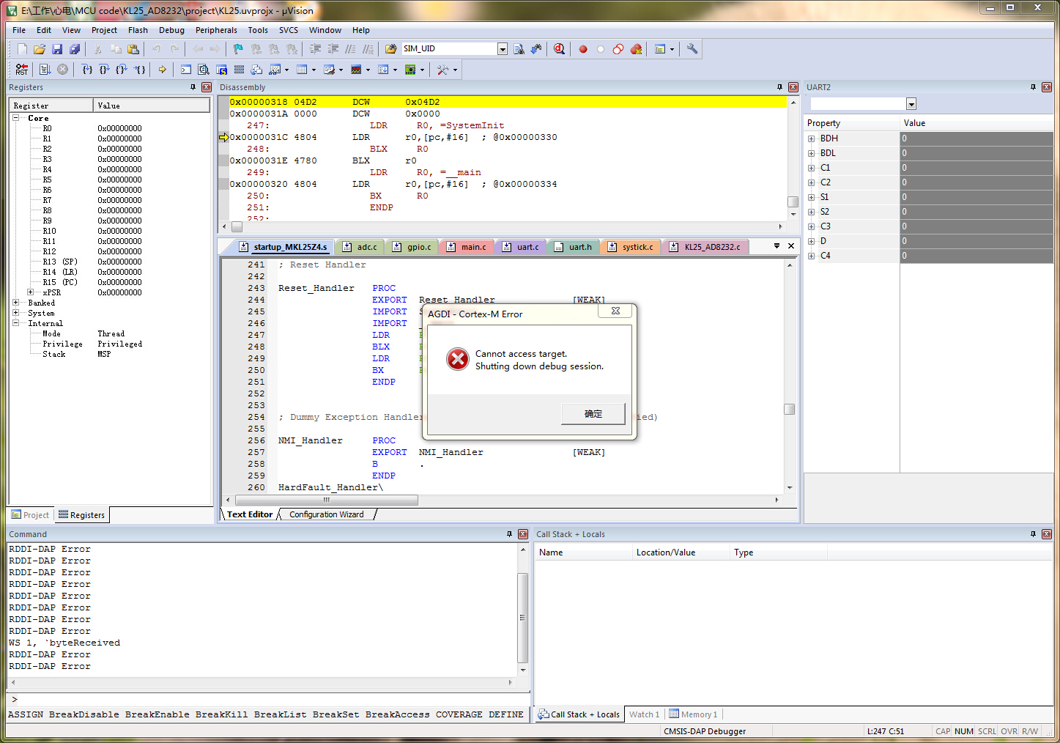Switch to the main.c tab
The image size is (1060, 743).
pyautogui.click(x=467, y=247)
